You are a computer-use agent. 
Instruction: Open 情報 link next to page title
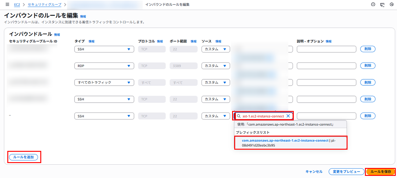click(83, 16)
